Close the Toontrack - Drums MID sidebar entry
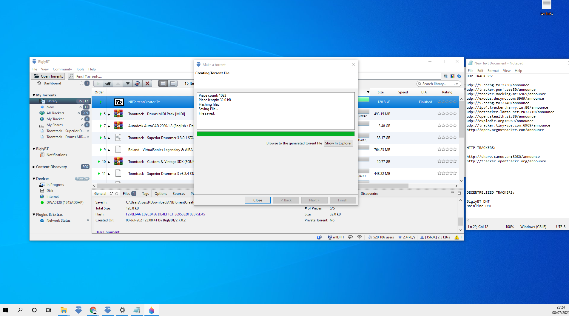The width and height of the screenshot is (569, 316). pyautogui.click(x=88, y=137)
